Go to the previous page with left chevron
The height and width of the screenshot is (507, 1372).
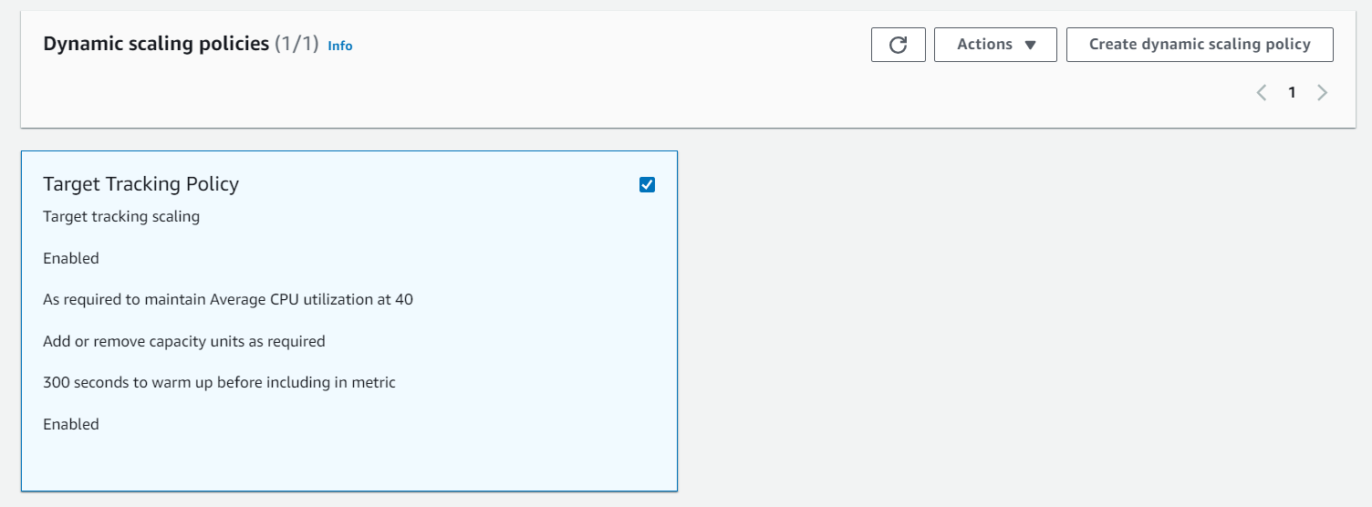click(1262, 92)
